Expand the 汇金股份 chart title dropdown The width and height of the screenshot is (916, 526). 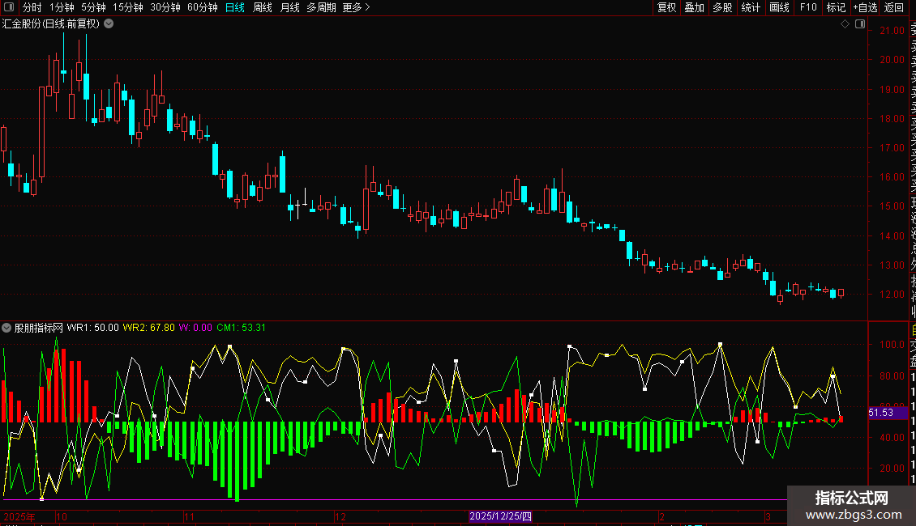click(109, 24)
